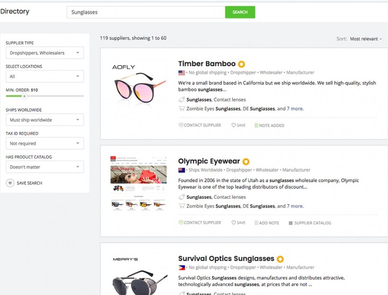Click the green SEARCH button
The image size is (388, 295).
pos(240,12)
